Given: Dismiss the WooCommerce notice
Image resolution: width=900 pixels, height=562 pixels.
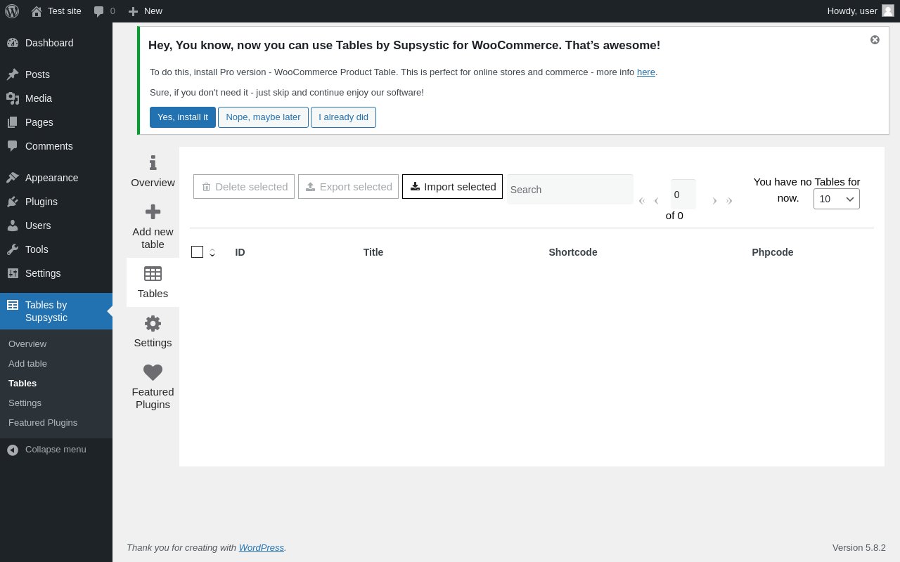Looking at the screenshot, I should (x=875, y=39).
